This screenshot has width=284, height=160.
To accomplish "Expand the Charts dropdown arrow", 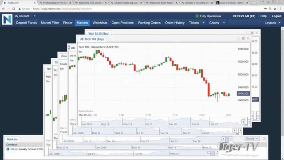I will tap(224, 23).
